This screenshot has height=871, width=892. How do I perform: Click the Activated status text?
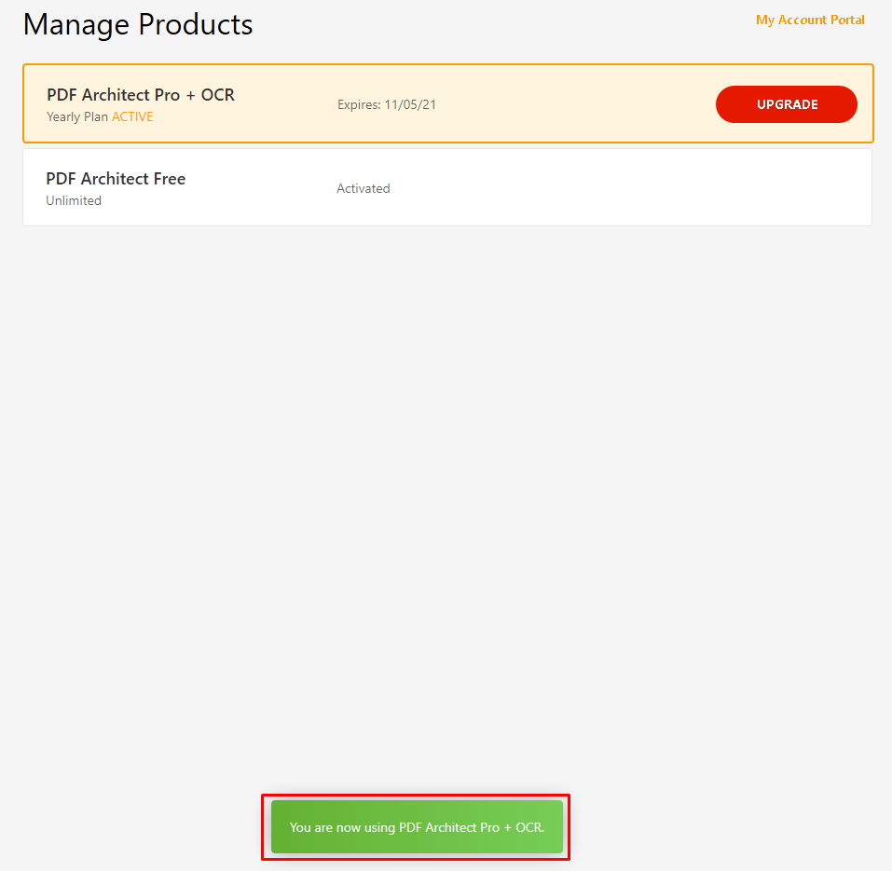pyautogui.click(x=364, y=188)
